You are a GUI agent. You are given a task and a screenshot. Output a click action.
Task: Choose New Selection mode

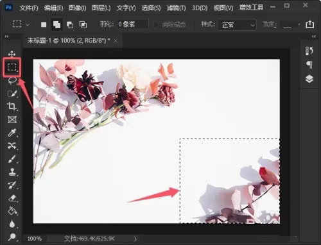44,24
